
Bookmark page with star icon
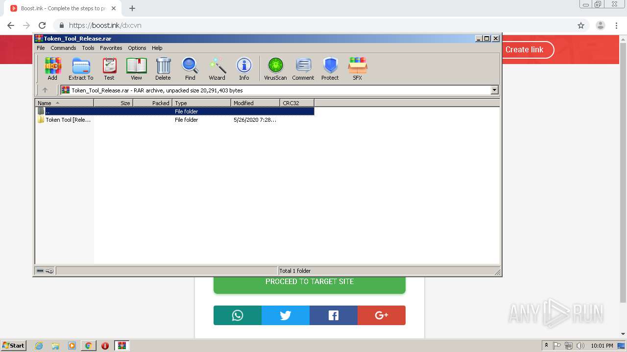point(581,25)
